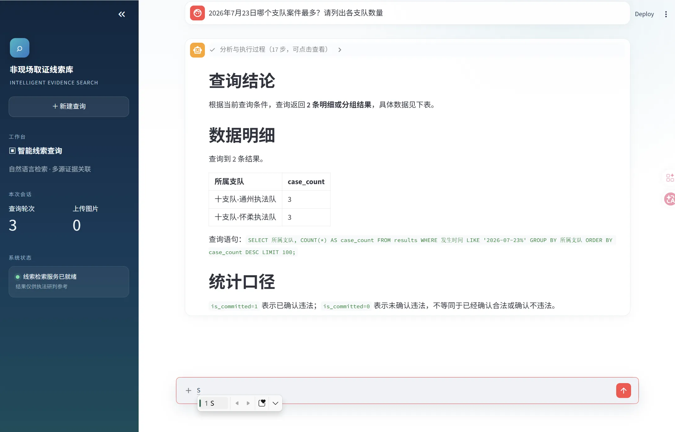The height and width of the screenshot is (432, 675).
Task: Click the 系统状态 section label
Action: (20, 257)
